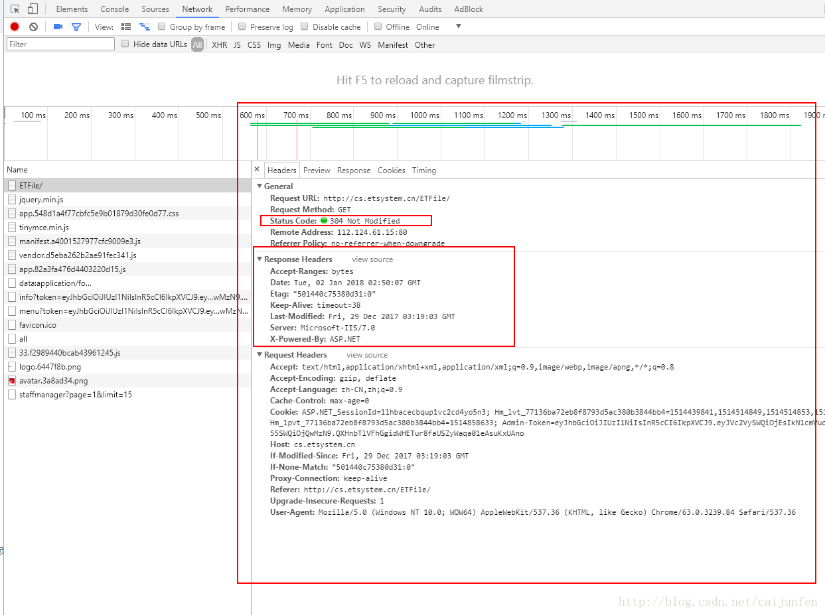The height and width of the screenshot is (615, 825).
Task: Select the app.548d1a4f77cbfc5e9b01879d30fe0d77.css request
Action: pyautogui.click(x=126, y=214)
